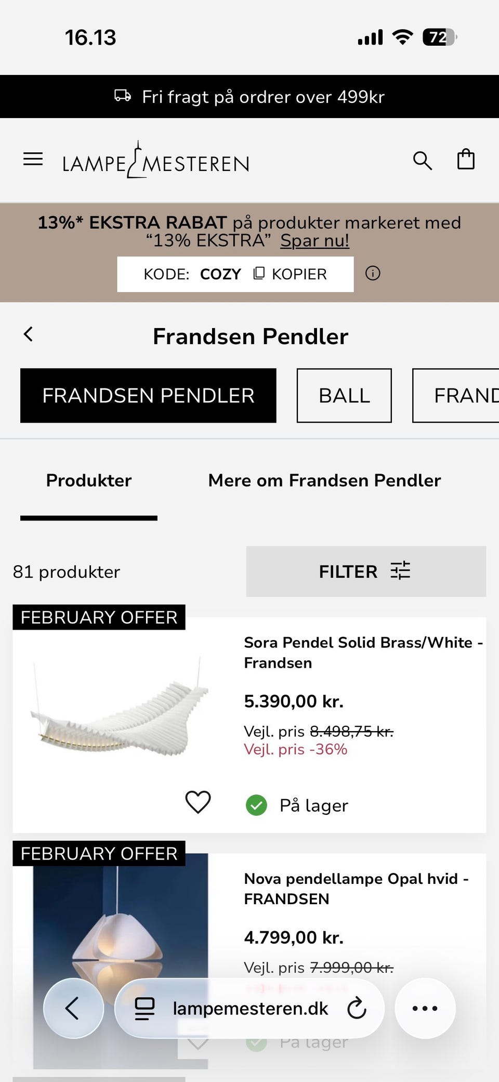Tap the search magnifier icon
Image resolution: width=499 pixels, height=1082 pixels.
(x=422, y=161)
